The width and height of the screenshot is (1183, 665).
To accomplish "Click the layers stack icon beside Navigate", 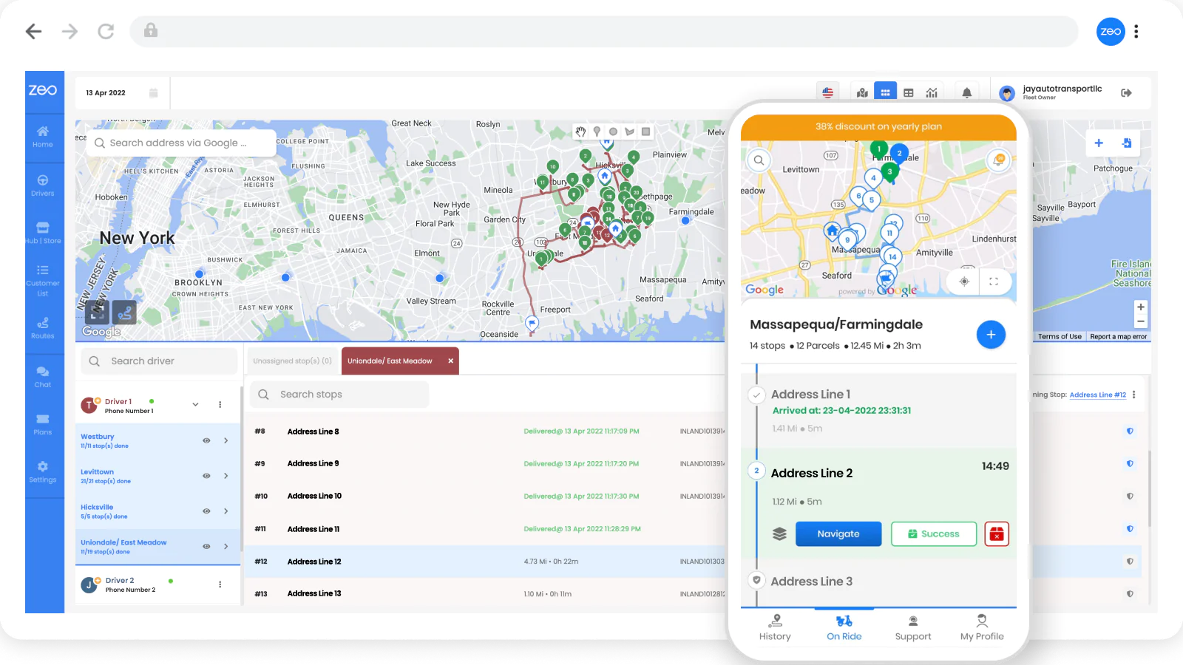I will (779, 533).
